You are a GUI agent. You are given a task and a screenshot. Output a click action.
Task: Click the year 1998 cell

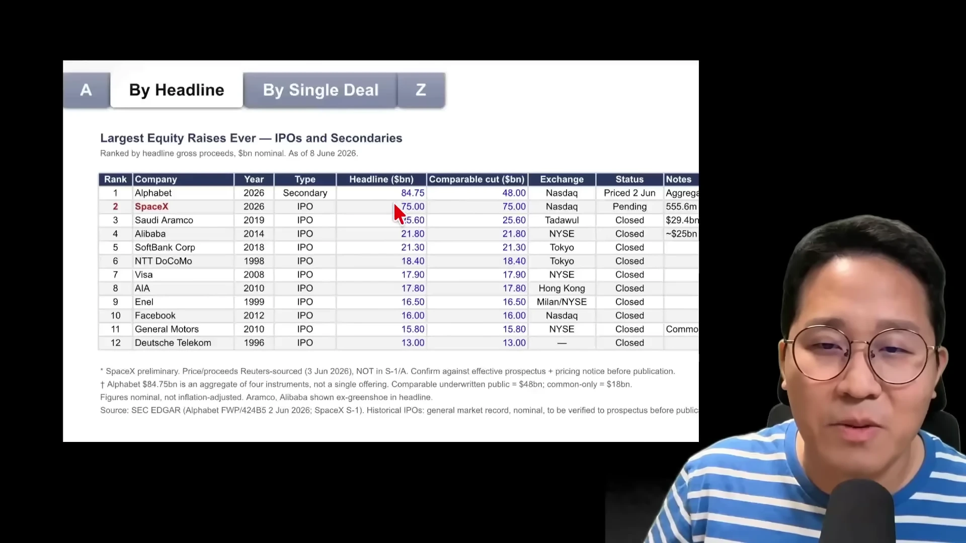pyautogui.click(x=254, y=261)
